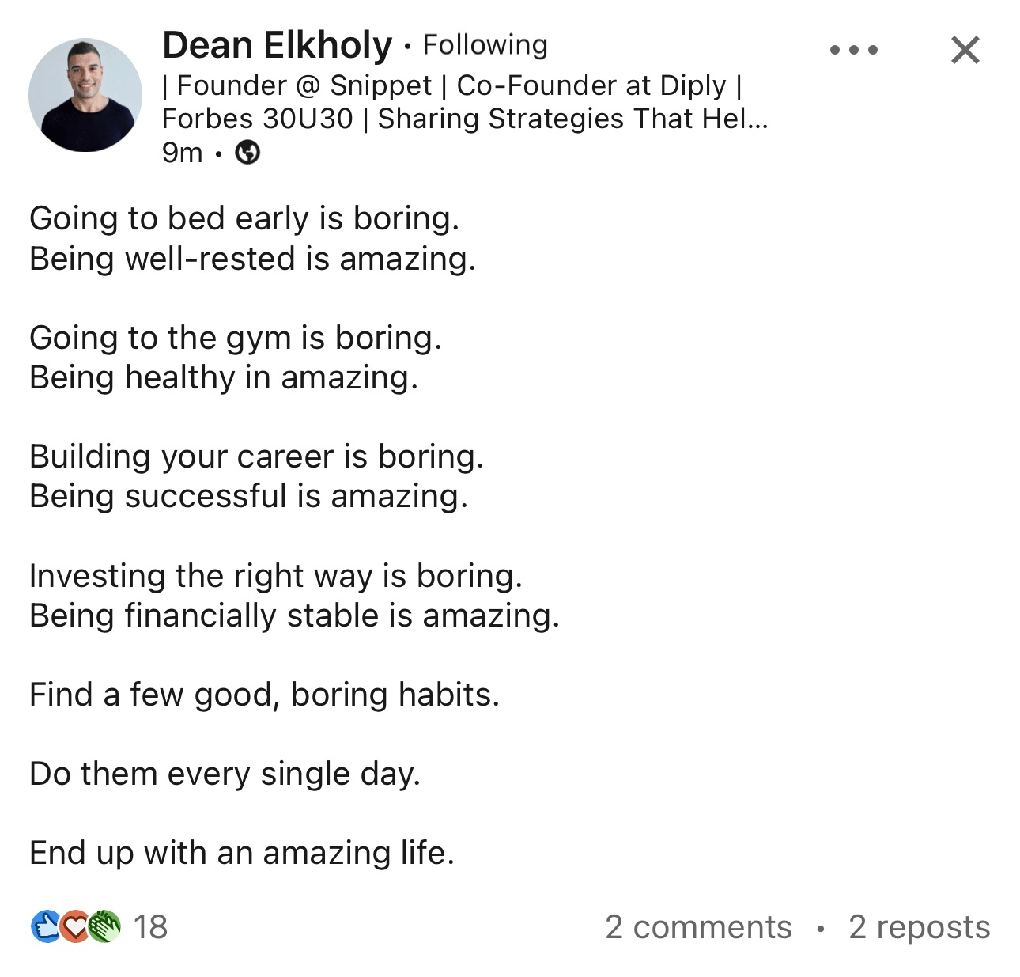The height and width of the screenshot is (977, 1020).
Task: Select the line 'Going to bed early is boring.'
Action: point(244,218)
